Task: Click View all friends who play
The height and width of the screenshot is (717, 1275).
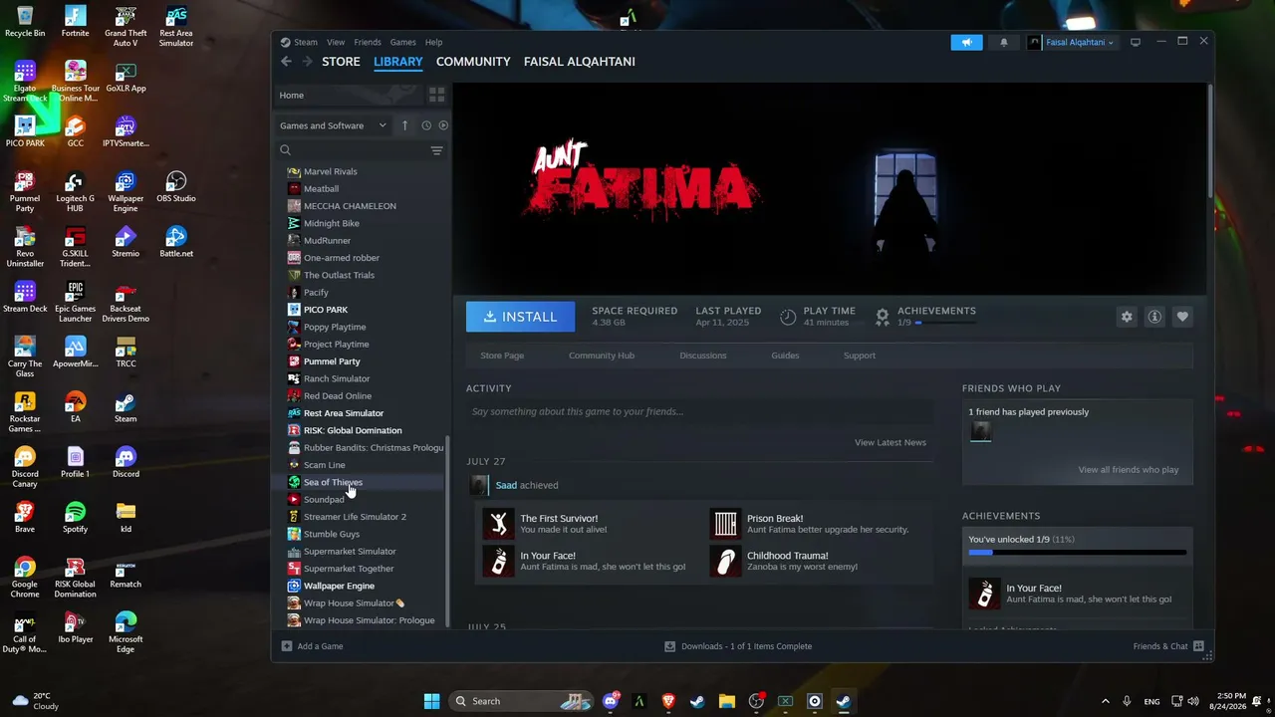Action: (x=1129, y=470)
